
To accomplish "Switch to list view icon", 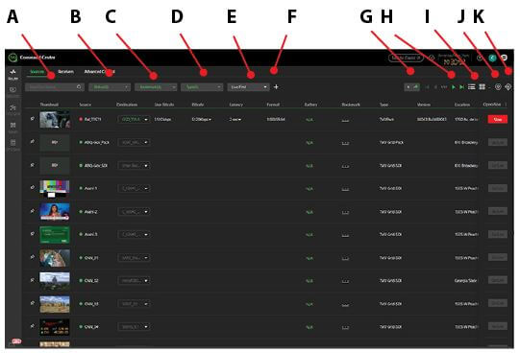I will (472, 86).
